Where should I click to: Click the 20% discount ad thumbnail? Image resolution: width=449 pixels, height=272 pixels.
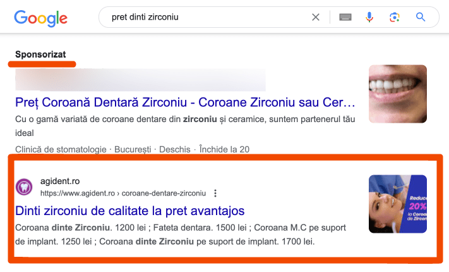point(398,204)
